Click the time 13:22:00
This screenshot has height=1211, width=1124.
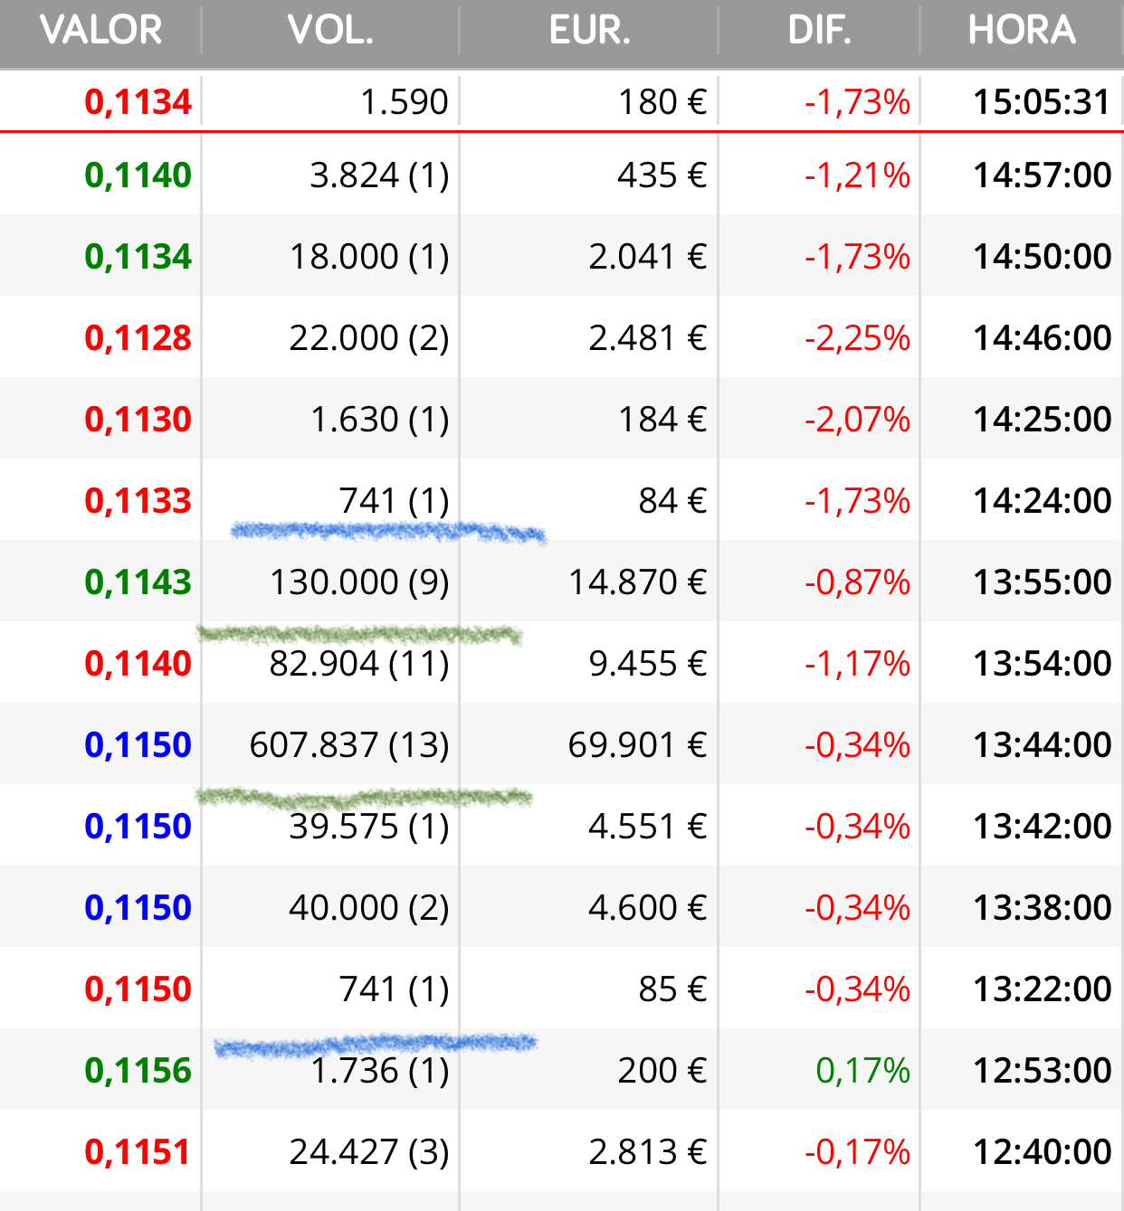(x=1042, y=989)
